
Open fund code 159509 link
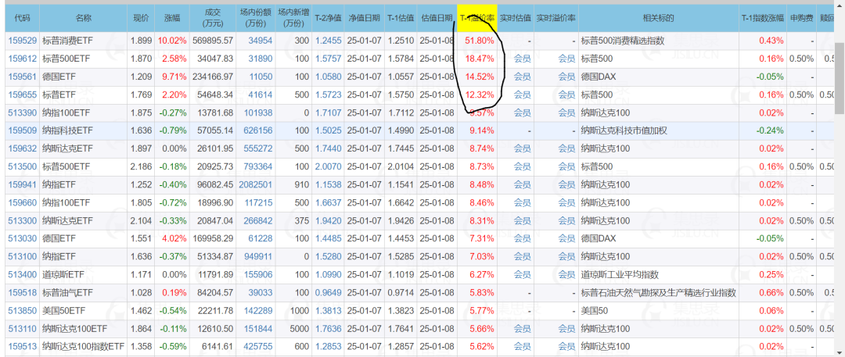click(x=22, y=130)
